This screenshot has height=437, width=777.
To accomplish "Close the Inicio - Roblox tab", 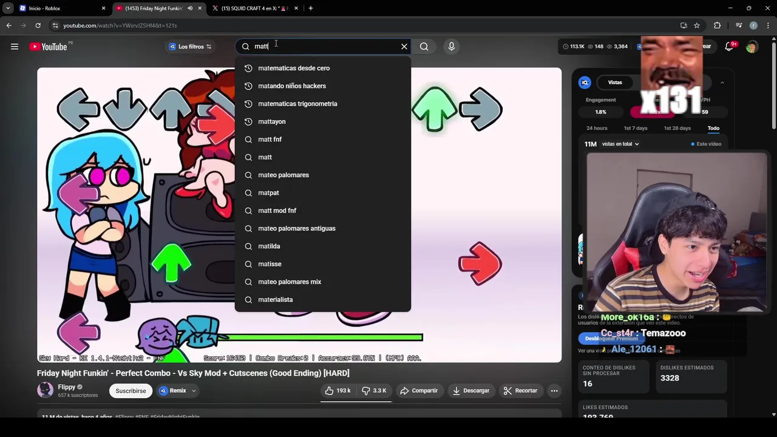I will 103,8.
